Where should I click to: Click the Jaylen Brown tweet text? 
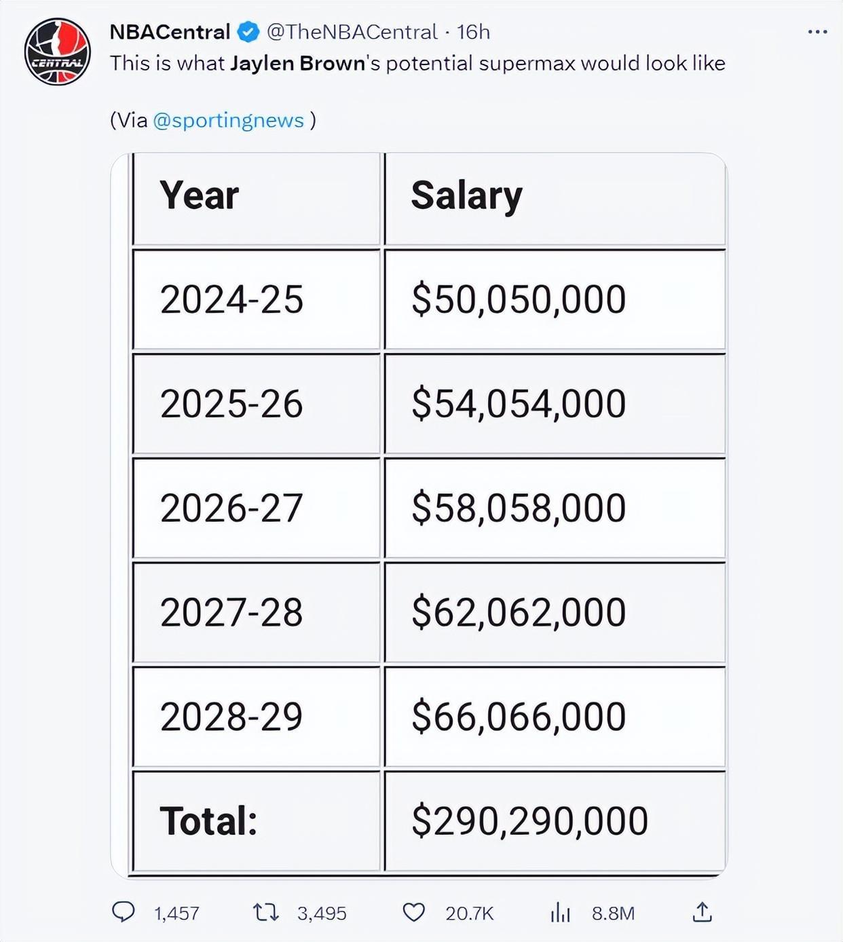pos(417,63)
